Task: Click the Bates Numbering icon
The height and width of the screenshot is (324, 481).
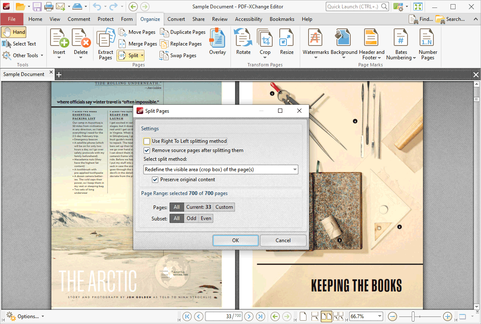Action: click(401, 38)
